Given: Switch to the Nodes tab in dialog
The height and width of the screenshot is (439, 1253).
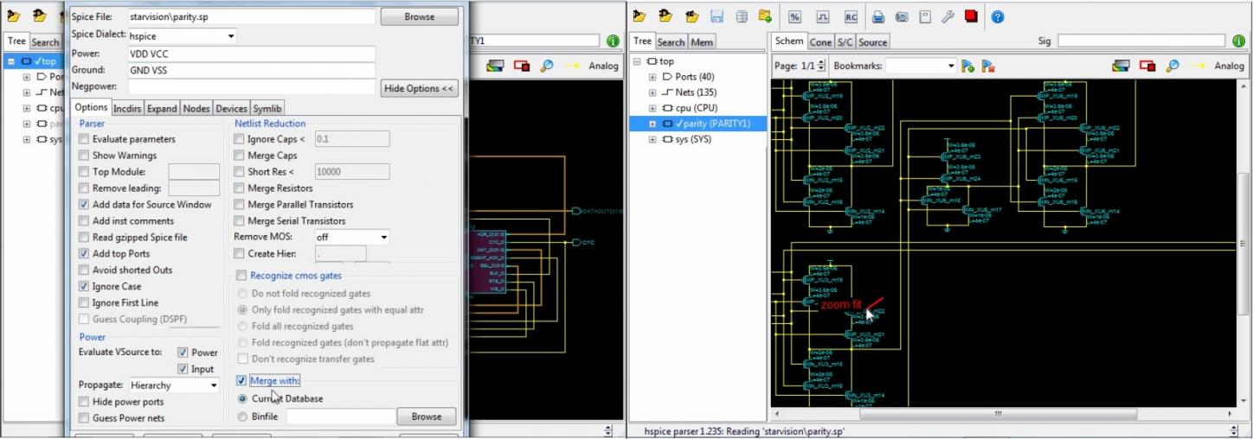Looking at the screenshot, I should [196, 108].
